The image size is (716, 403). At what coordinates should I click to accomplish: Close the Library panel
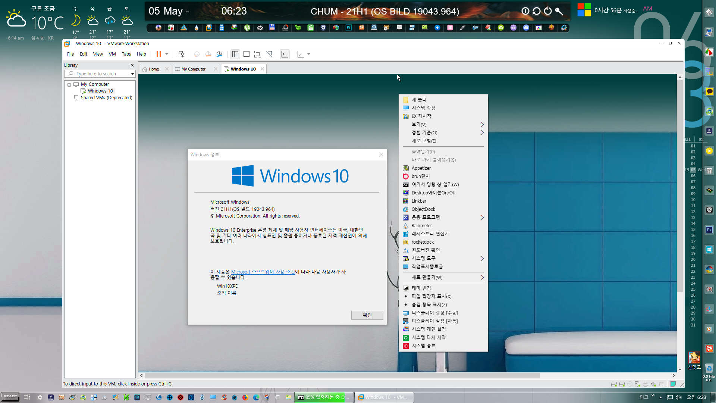point(132,65)
